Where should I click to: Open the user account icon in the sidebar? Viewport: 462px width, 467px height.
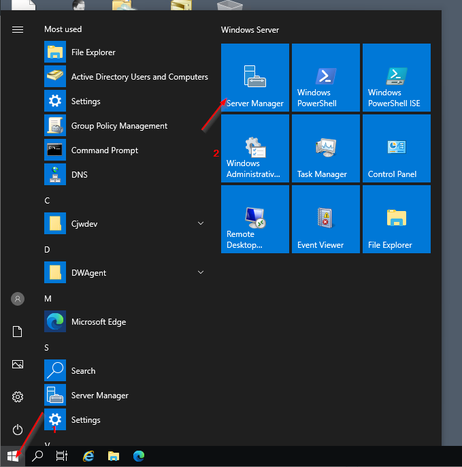point(18,299)
